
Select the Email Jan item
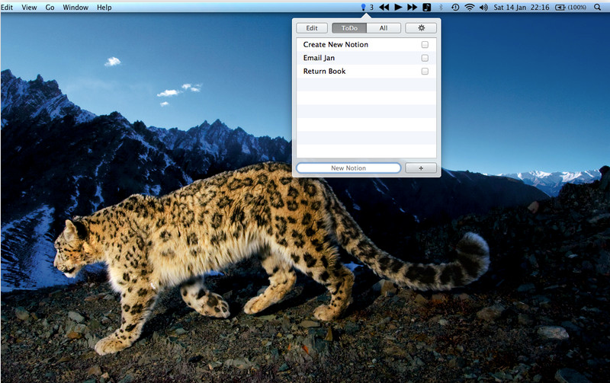367,58
